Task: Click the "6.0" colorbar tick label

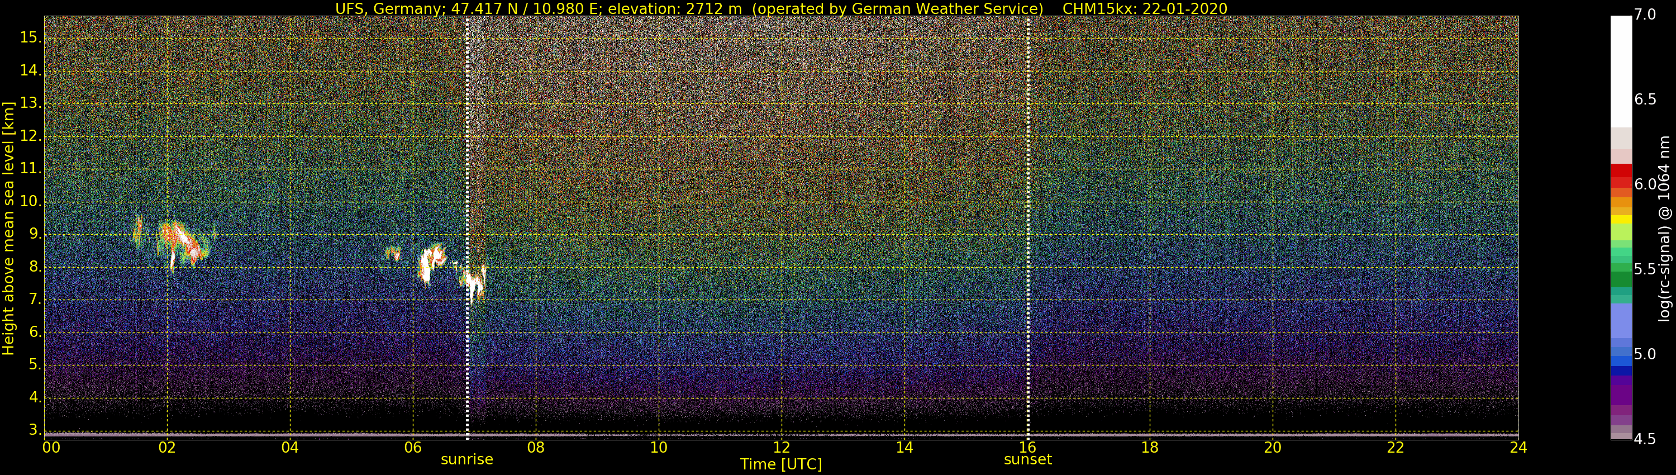Action: pyautogui.click(x=1645, y=185)
